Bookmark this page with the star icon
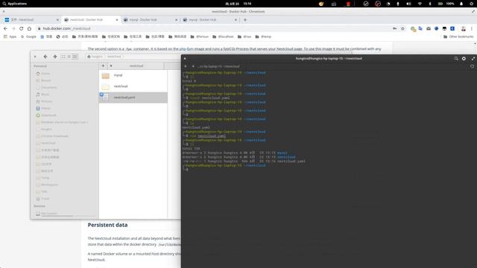The height and width of the screenshot is (268, 477). point(402,28)
